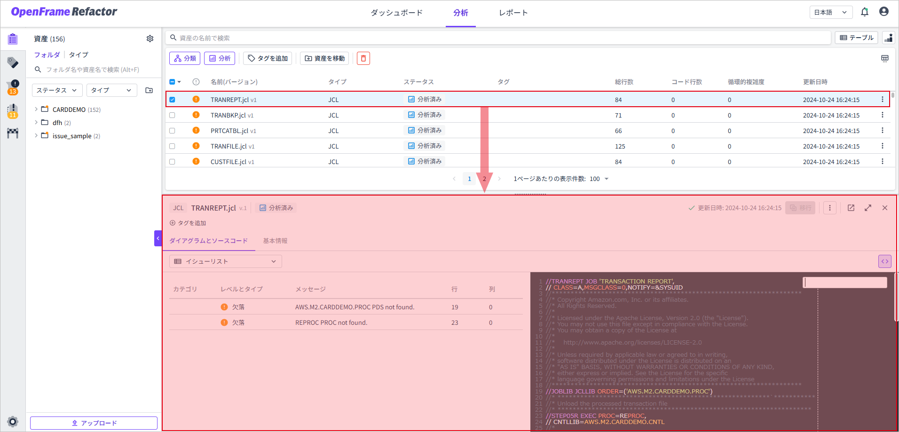Switch to フォルダ tab

pos(47,55)
